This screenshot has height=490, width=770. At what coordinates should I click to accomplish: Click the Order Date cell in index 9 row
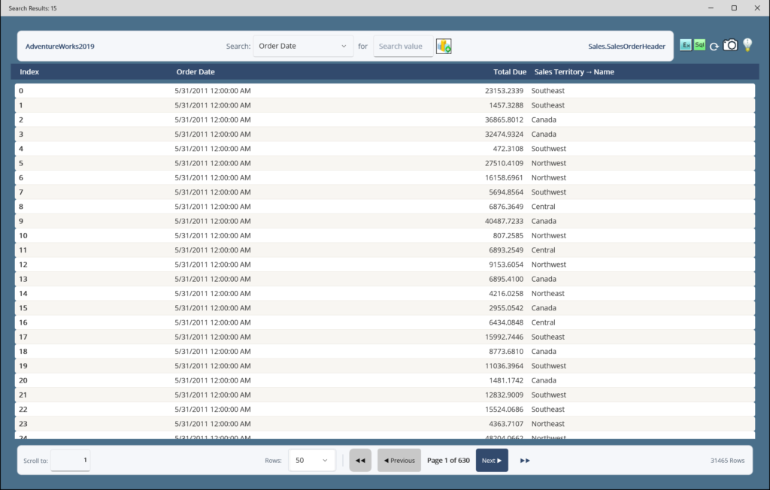(x=213, y=221)
